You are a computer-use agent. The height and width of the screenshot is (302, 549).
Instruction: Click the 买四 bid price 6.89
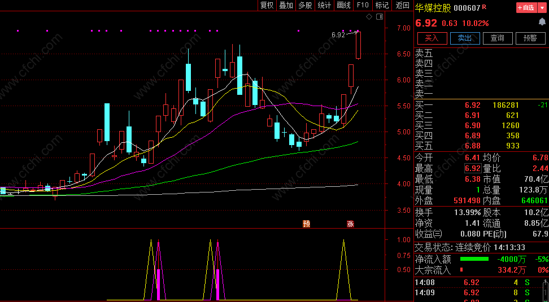point(473,135)
